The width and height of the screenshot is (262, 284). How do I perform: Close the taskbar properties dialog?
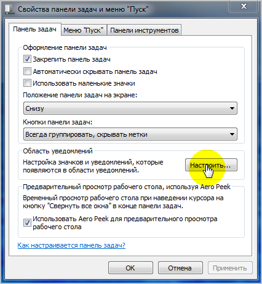pyautogui.click(x=244, y=6)
